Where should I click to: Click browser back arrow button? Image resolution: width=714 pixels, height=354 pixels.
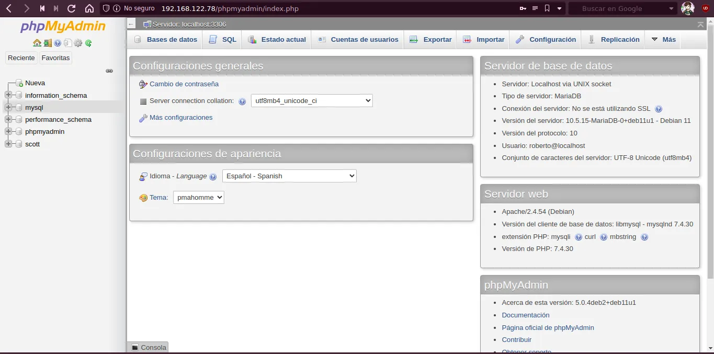[9, 8]
